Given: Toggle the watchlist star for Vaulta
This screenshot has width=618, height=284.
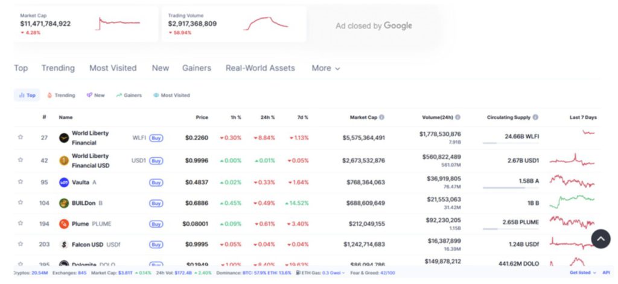Looking at the screenshot, I should [x=21, y=182].
